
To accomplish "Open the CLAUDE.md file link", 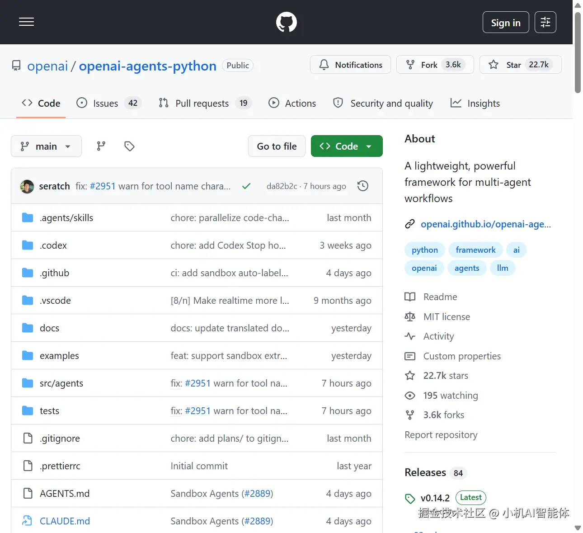I will [65, 521].
